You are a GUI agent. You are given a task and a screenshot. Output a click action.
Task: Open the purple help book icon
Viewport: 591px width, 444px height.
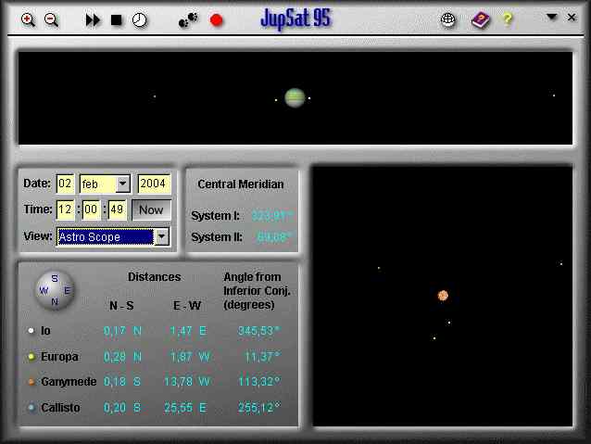[481, 19]
